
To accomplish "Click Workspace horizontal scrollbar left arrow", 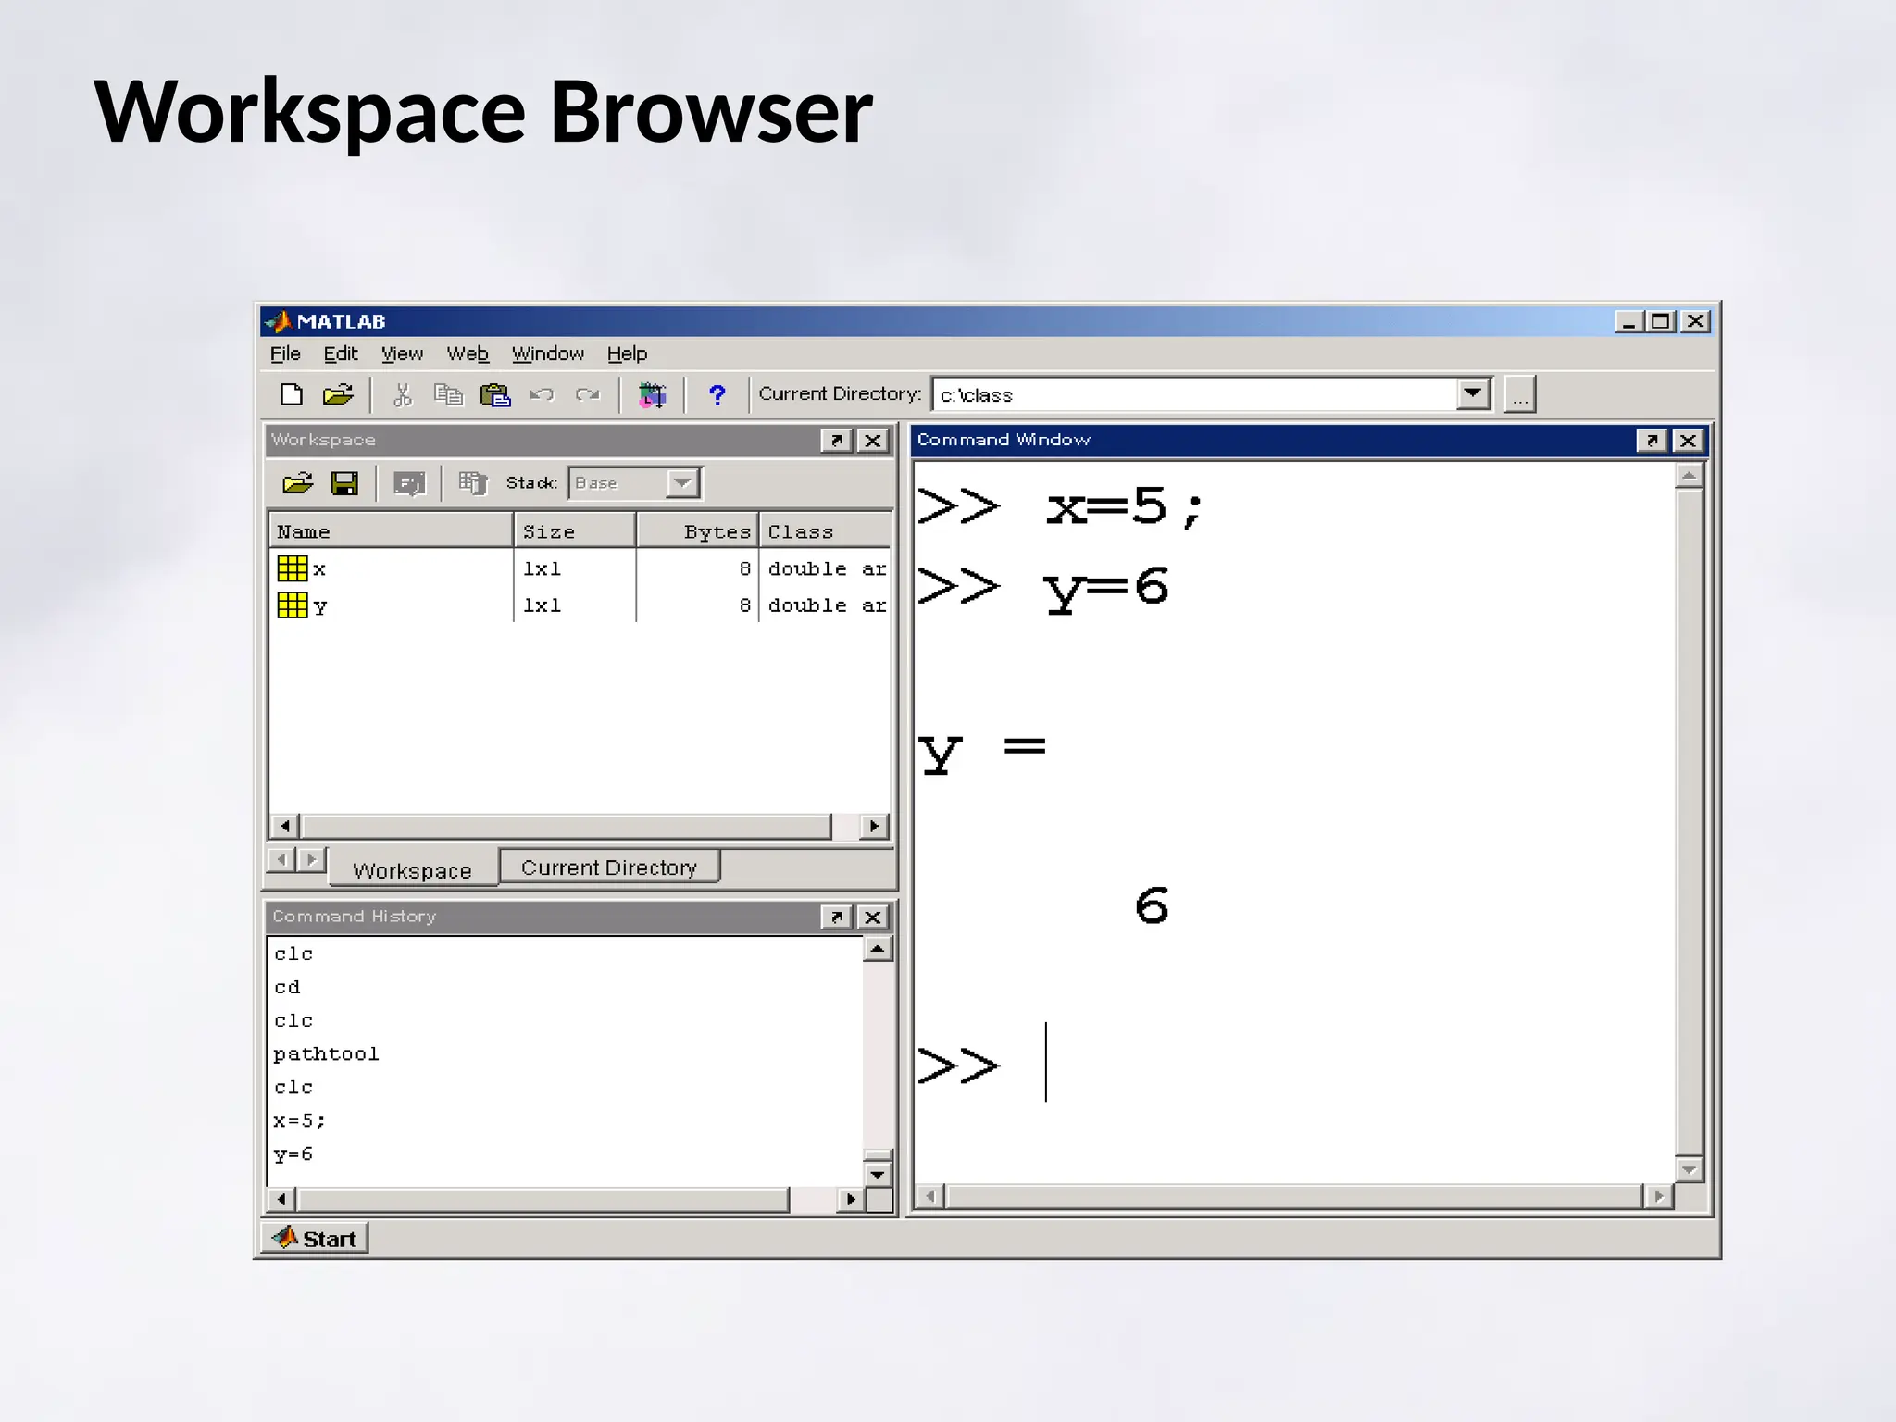I will pyautogui.click(x=285, y=826).
